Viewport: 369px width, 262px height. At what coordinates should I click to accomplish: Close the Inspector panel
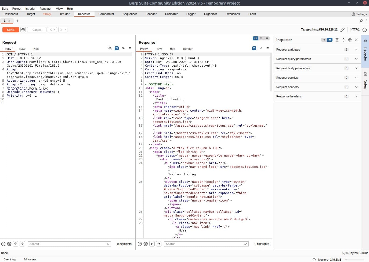click(356, 40)
